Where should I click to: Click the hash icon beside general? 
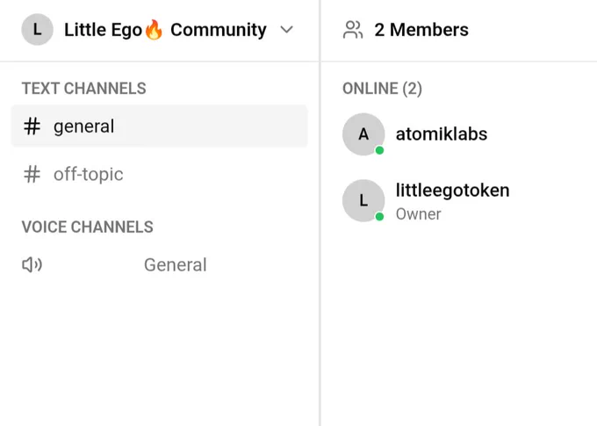32,126
